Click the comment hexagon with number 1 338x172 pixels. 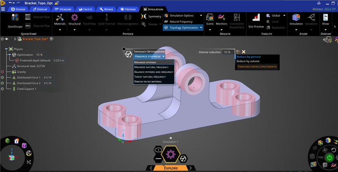[x=158, y=150]
